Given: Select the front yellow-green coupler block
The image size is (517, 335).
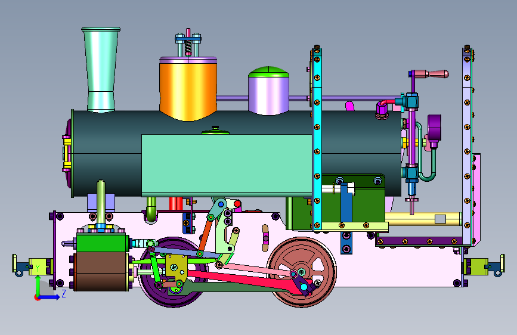Looking at the screenshot, I should point(41,266).
